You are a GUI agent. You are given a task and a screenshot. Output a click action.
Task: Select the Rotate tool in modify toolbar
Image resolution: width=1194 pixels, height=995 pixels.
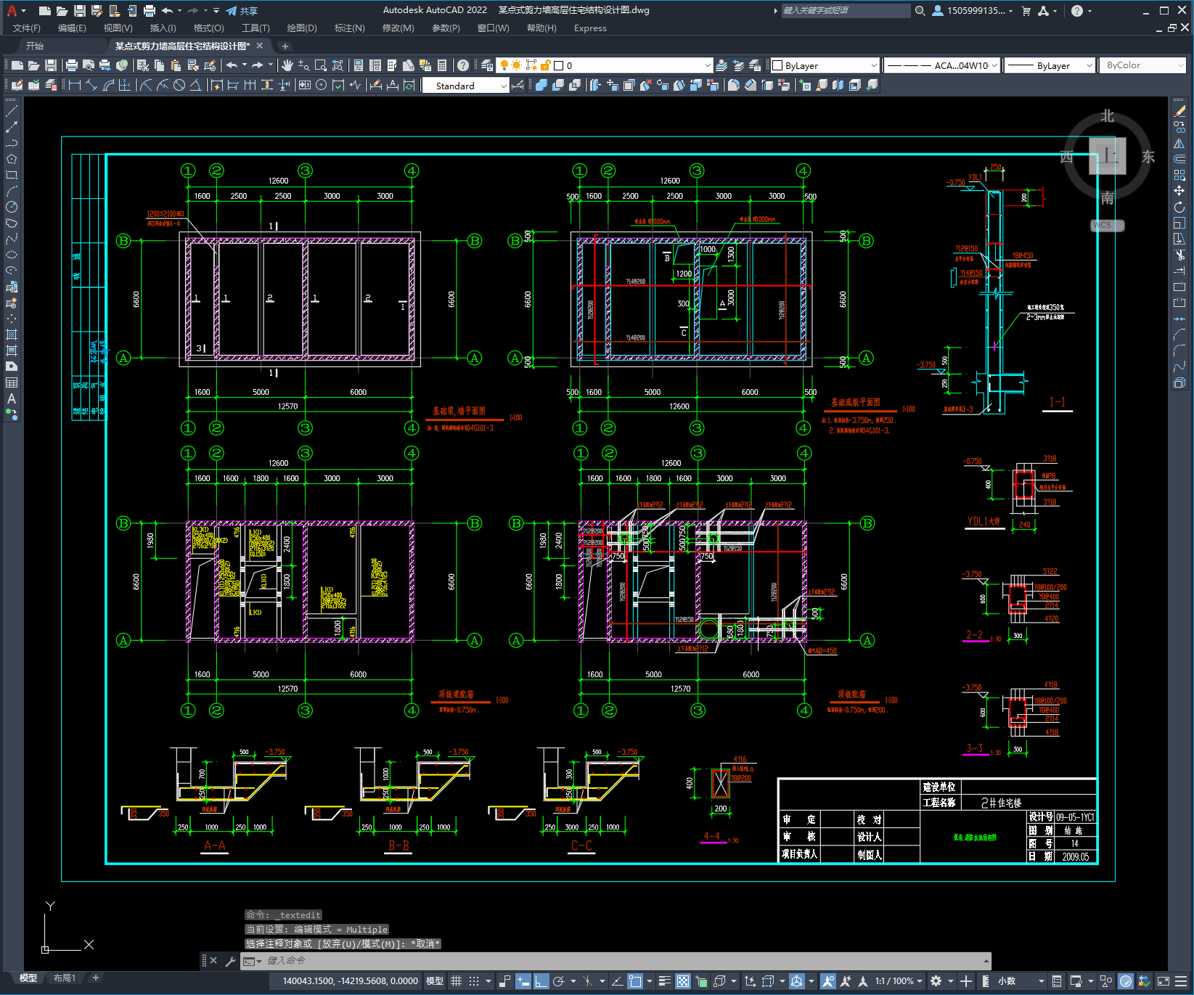(x=1179, y=207)
